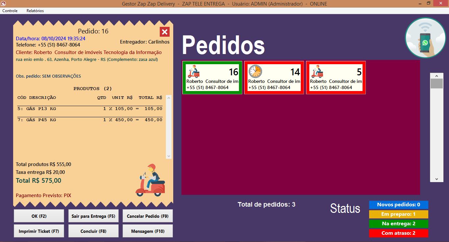Click the up arrow of the right scrollbar
The image size is (449, 242).
click(x=437, y=75)
